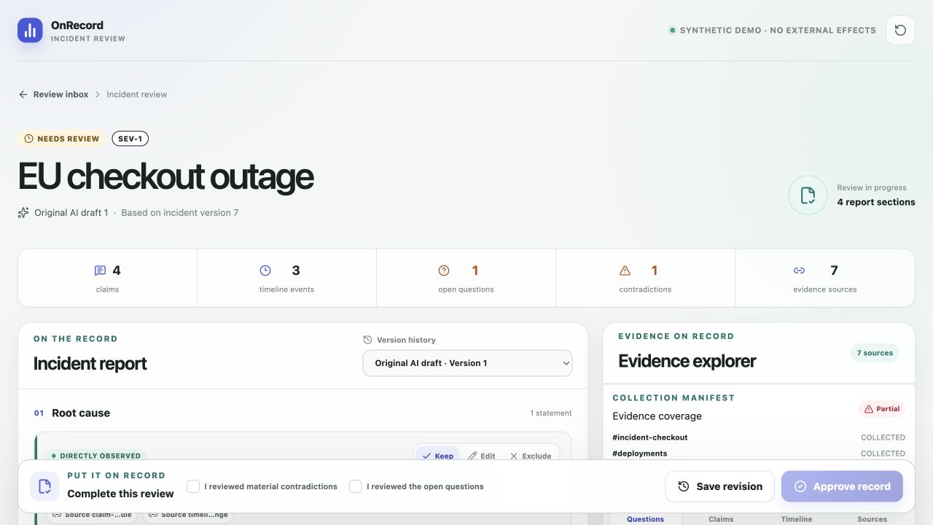
Task: Click the 'Evidence coverage' label
Action: point(657,416)
